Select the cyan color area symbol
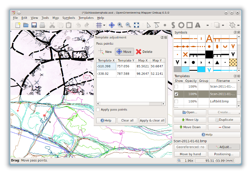Viewport: 251px width, 174px height. pos(201,70)
